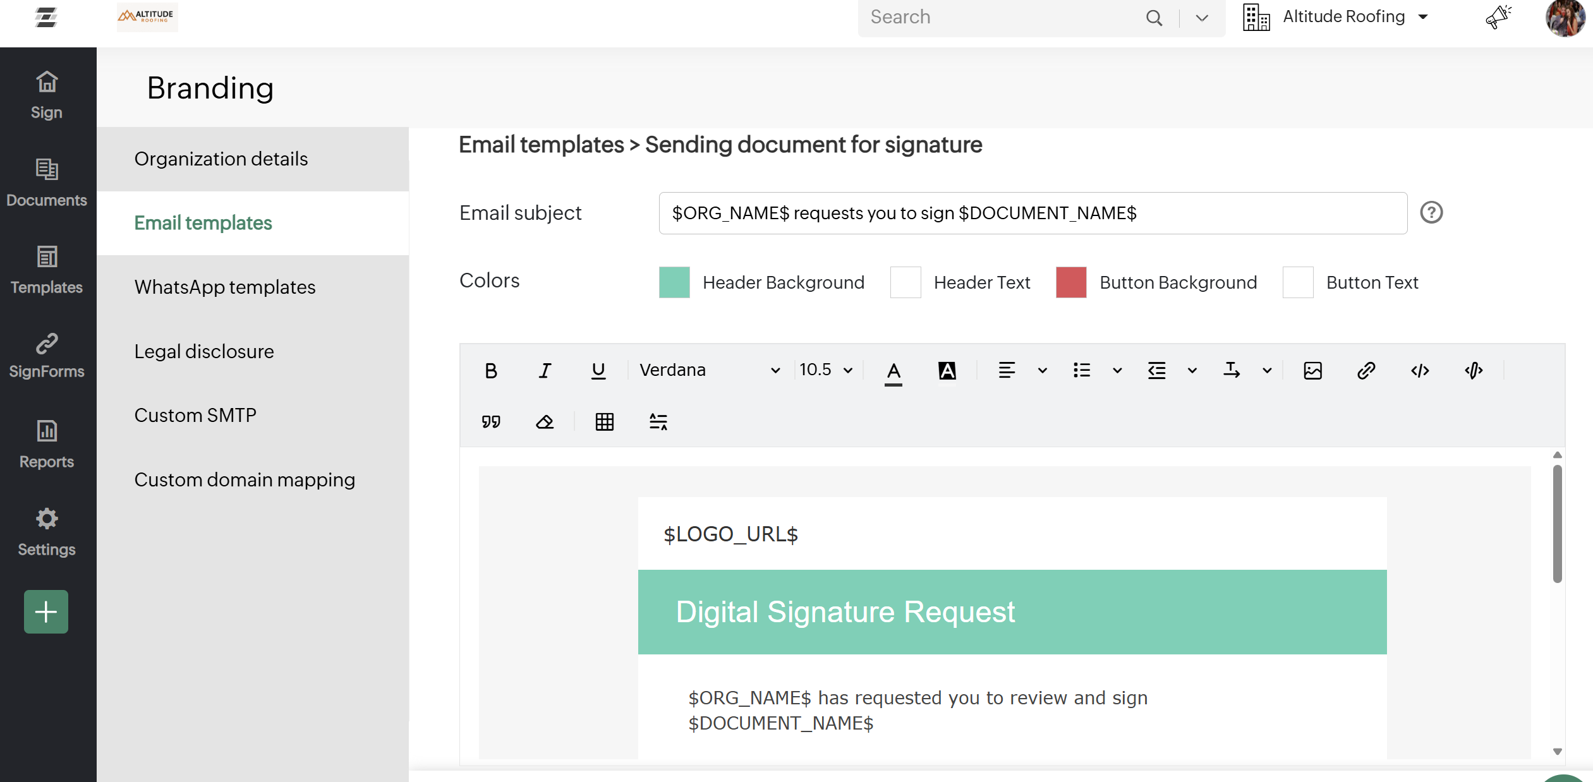1593x782 pixels.
Task: Toggle bold formatting in editor
Action: point(490,371)
